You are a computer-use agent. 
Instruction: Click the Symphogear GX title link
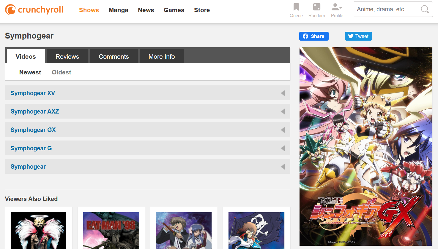point(33,130)
